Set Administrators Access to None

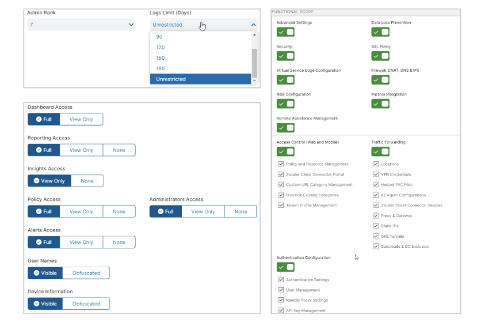click(x=241, y=211)
